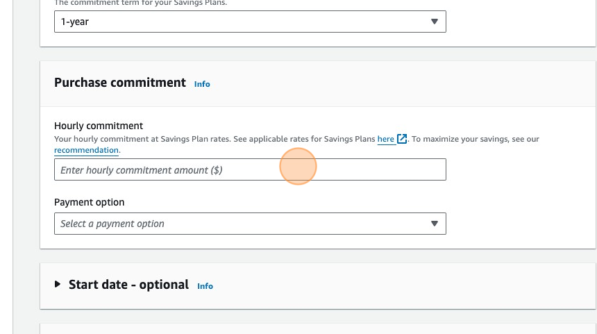Click the Info link beside Purchase commitment
The height and width of the screenshot is (334, 597).
pos(202,84)
